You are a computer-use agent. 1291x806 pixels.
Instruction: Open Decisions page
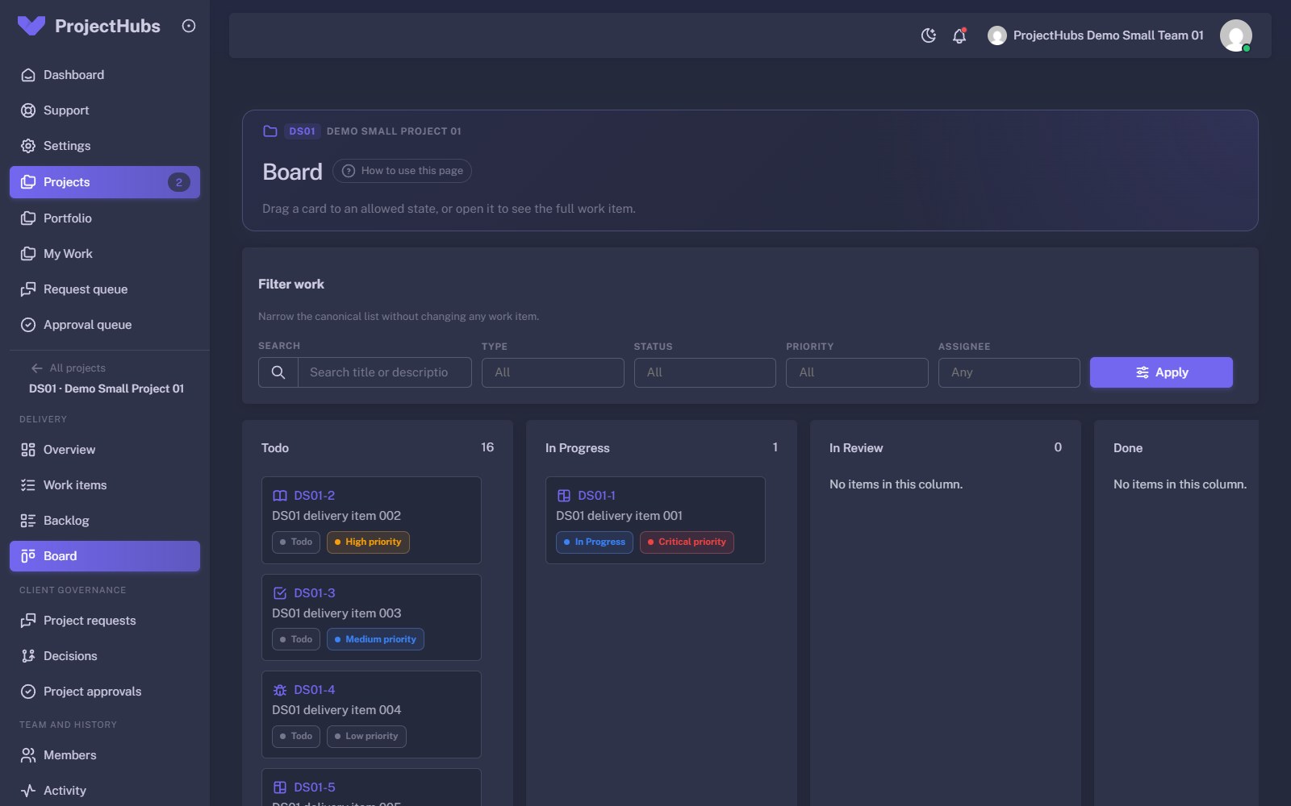coord(105,656)
